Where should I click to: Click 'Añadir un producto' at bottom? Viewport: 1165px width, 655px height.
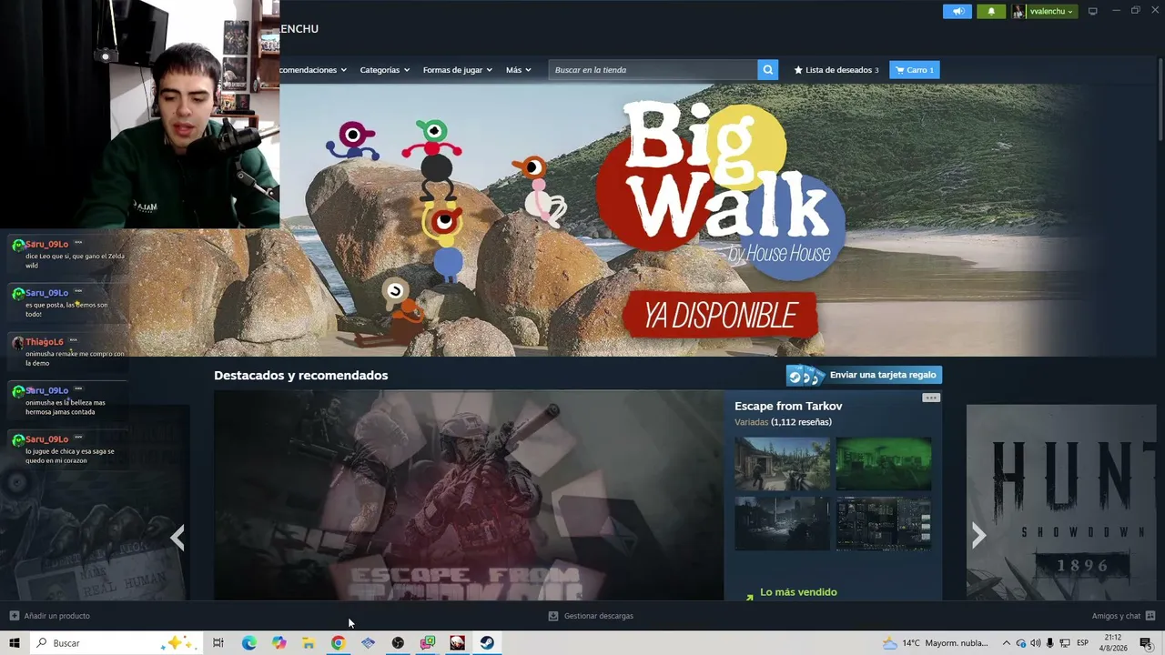[x=49, y=616]
